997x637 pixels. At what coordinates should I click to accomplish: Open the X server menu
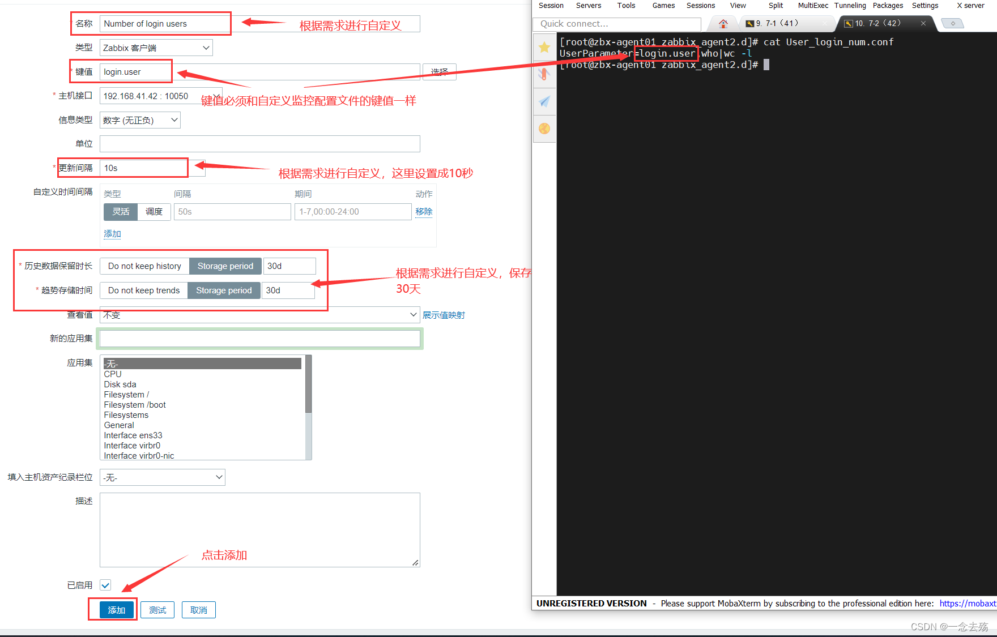(970, 6)
